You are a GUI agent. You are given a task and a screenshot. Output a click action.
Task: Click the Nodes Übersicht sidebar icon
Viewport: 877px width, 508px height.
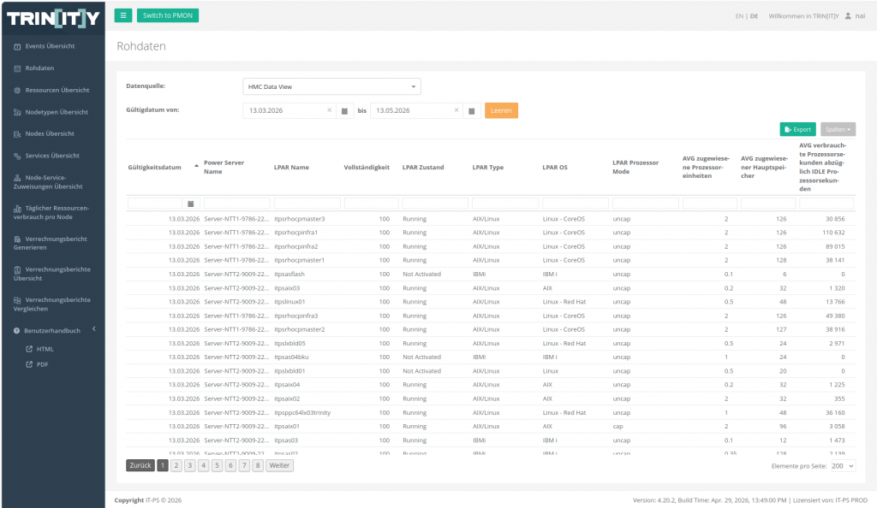click(x=17, y=134)
